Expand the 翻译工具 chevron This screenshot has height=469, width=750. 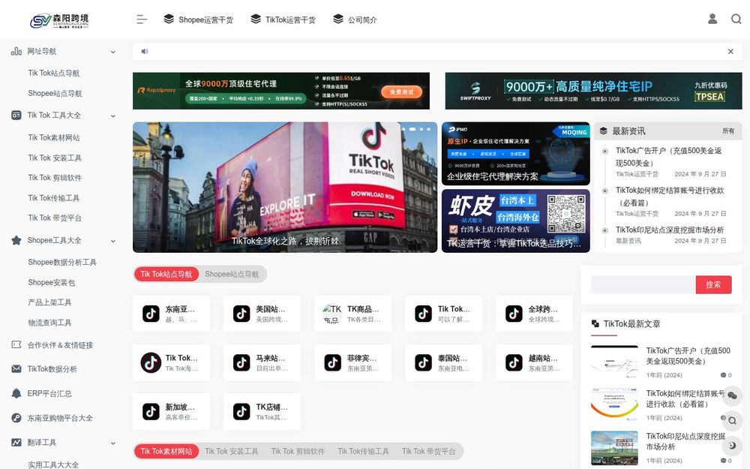pos(113,443)
